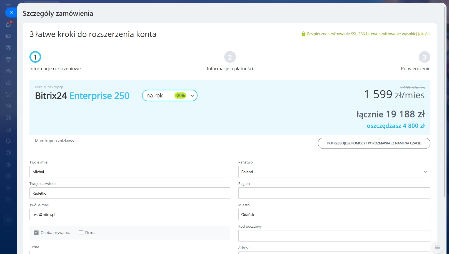Open the sidebar item with the 21 badge

(x=8, y=24)
